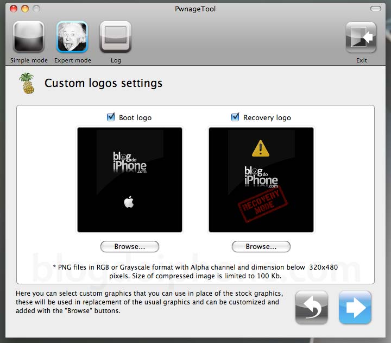Switch to Simple mode icon

pyautogui.click(x=29, y=37)
